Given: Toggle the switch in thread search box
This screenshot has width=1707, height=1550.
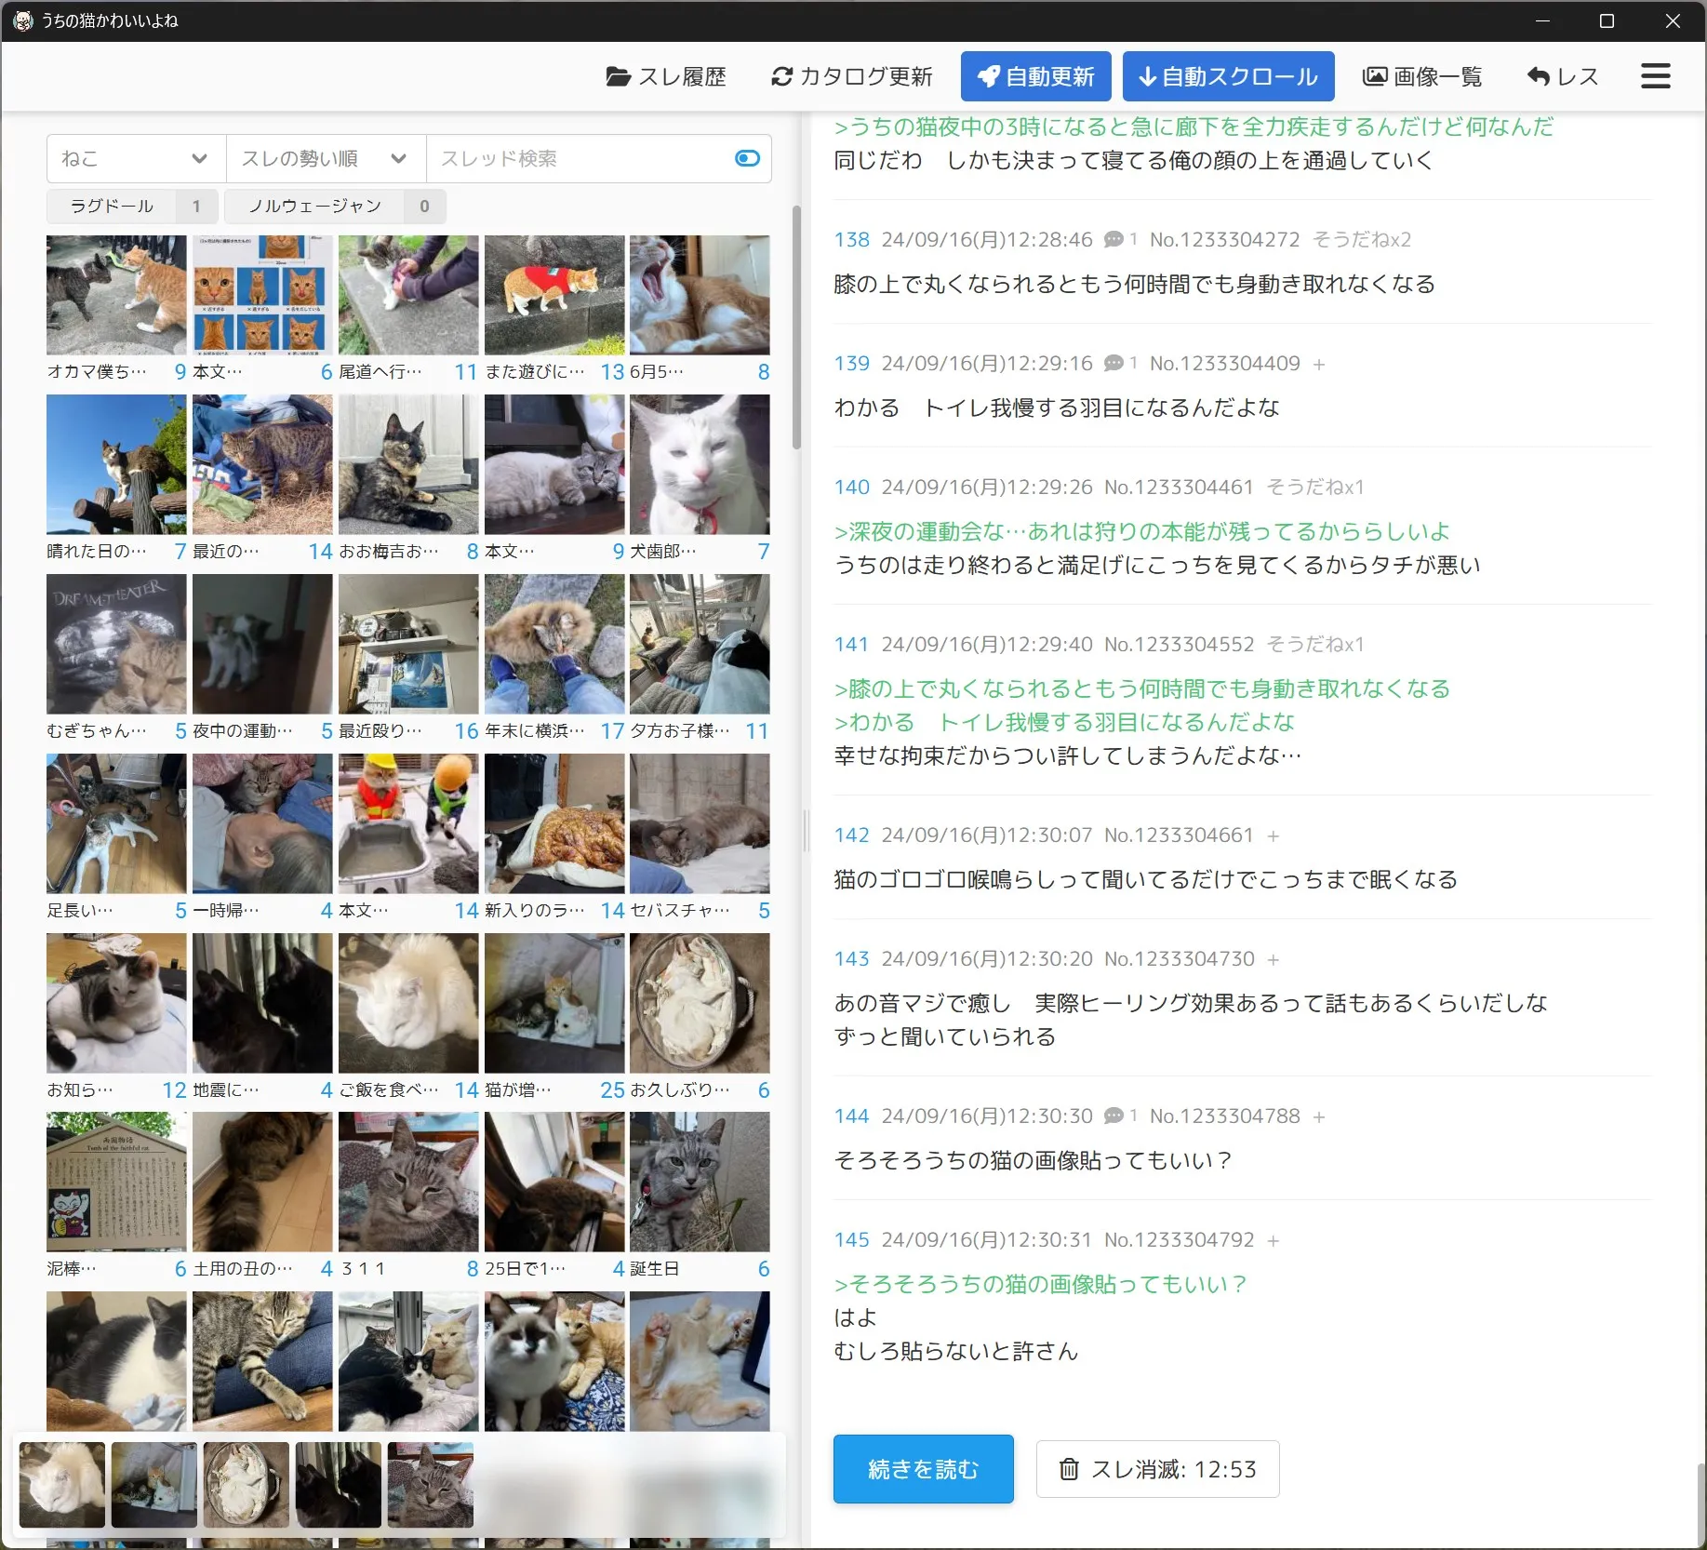Looking at the screenshot, I should (x=747, y=159).
